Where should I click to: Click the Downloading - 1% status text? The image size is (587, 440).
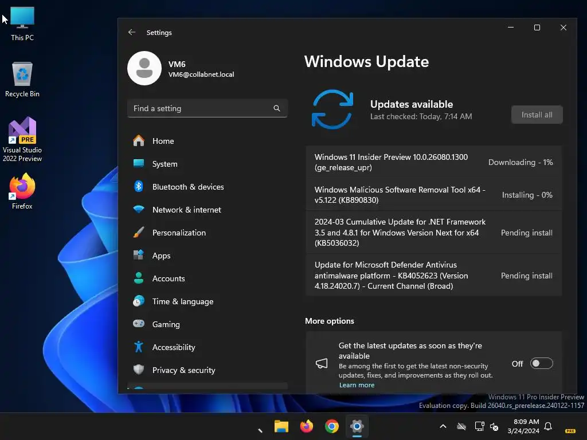click(x=521, y=162)
